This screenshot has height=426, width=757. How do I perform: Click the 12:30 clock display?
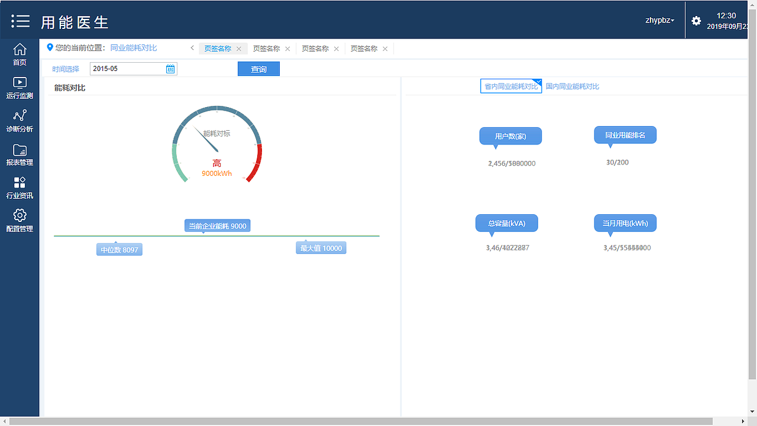coord(726,15)
